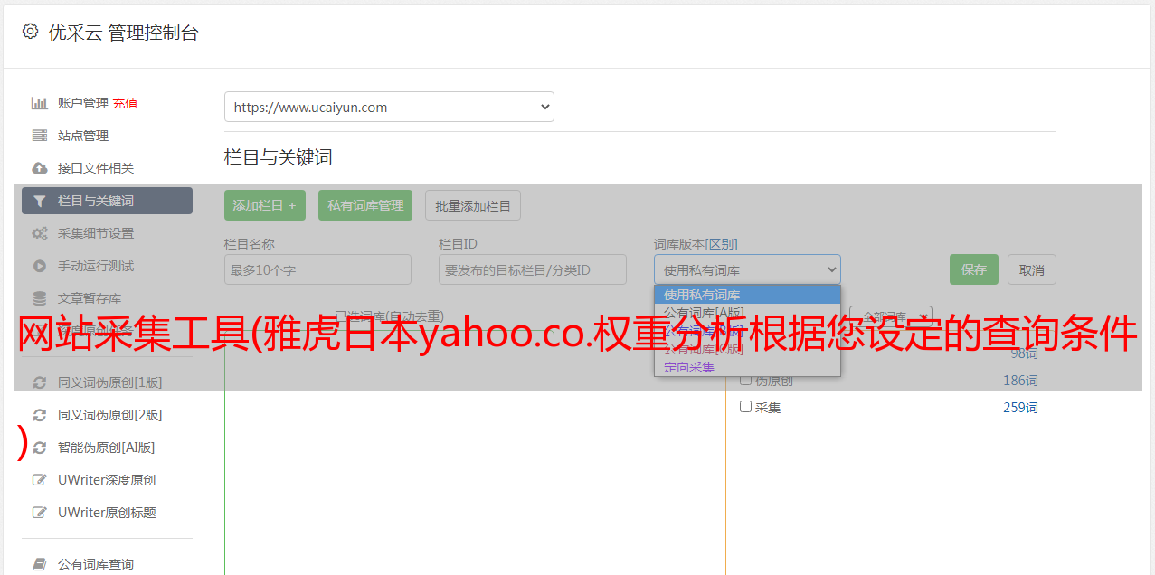Image resolution: width=1155 pixels, height=575 pixels.
Task: Click the 栏目ID input field
Action: [x=533, y=269]
